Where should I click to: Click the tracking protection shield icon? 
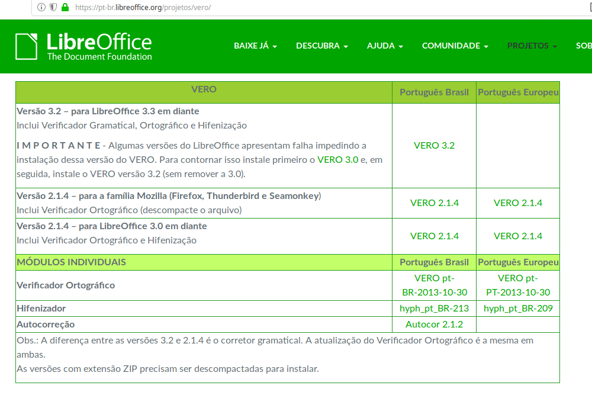click(x=53, y=8)
